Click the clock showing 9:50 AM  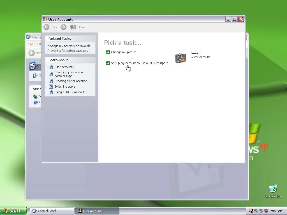(x=277, y=211)
